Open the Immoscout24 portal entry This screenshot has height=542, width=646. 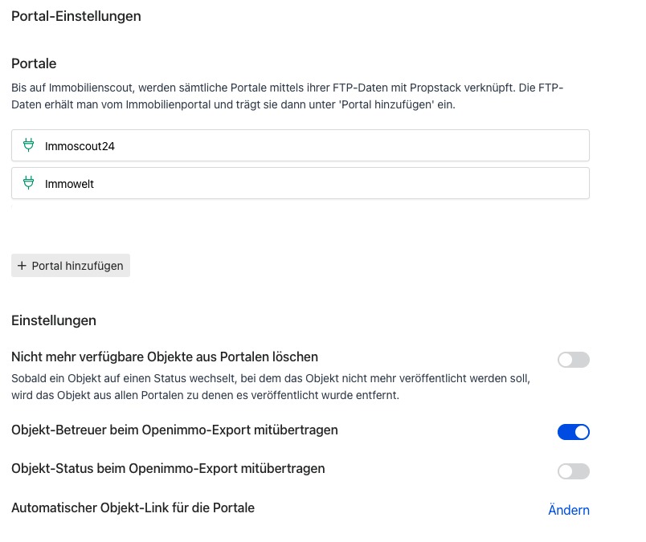coord(301,146)
